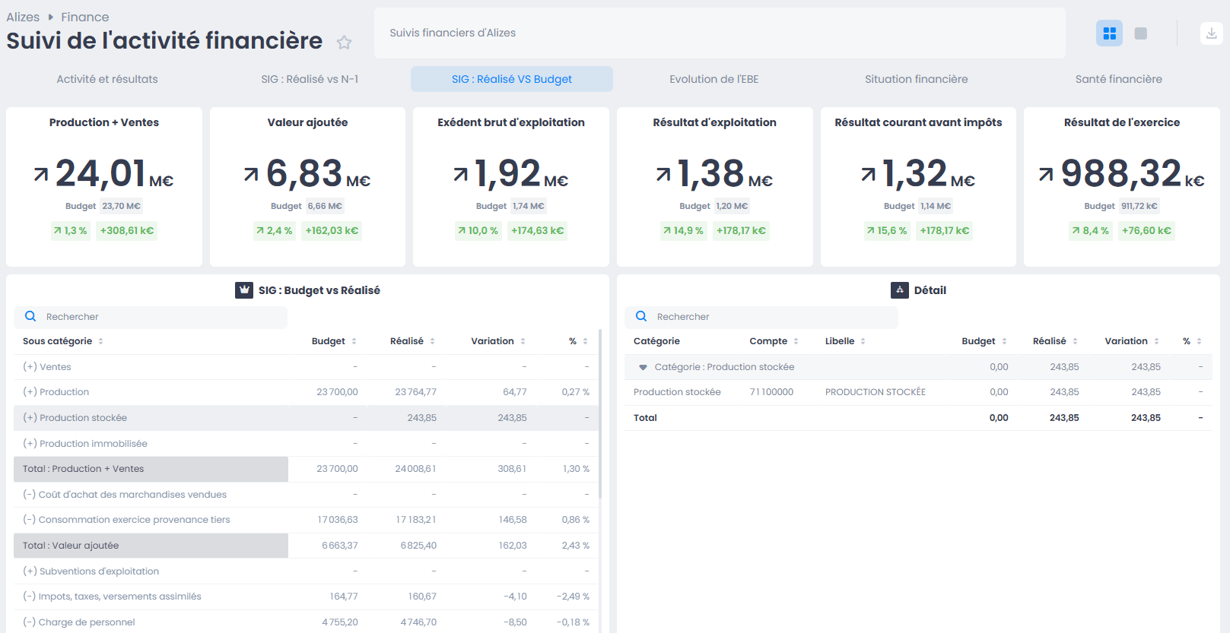Click the crown icon beside SIG title
This screenshot has height=633, width=1230.
coord(244,290)
